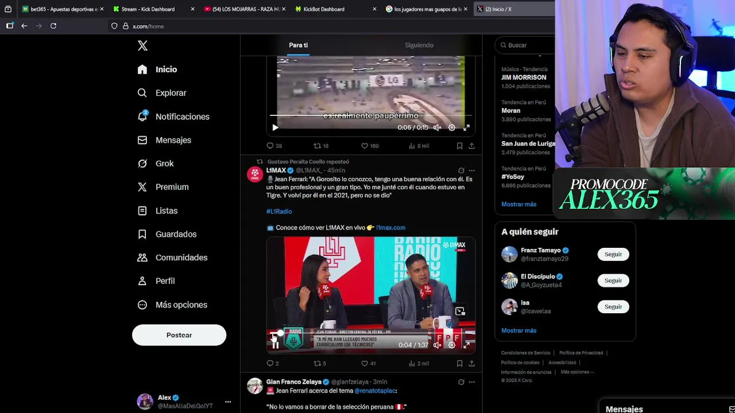
Task: Pause the L1MAX radio video
Action: pyautogui.click(x=275, y=345)
